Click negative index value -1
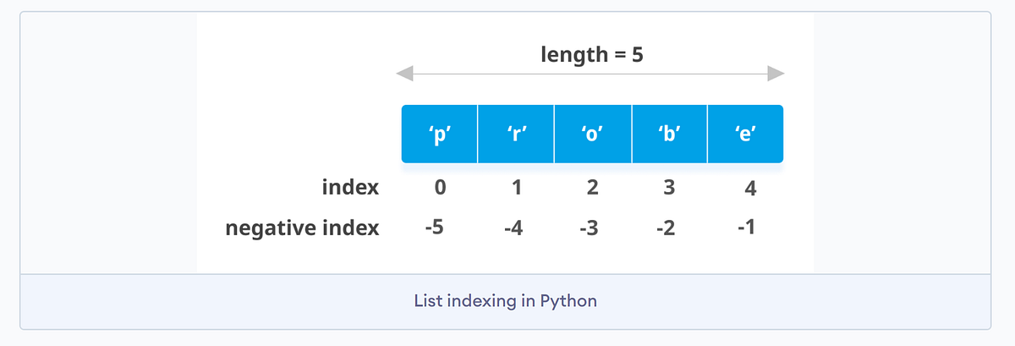 [745, 228]
